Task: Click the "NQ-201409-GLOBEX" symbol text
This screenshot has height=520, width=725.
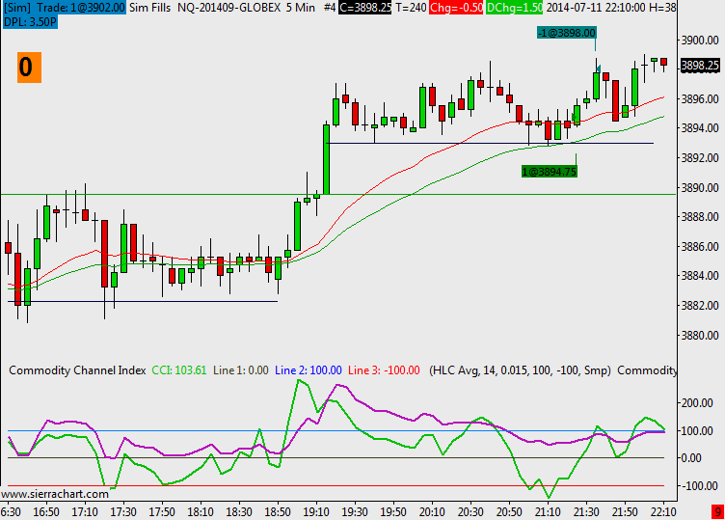Action: point(228,8)
